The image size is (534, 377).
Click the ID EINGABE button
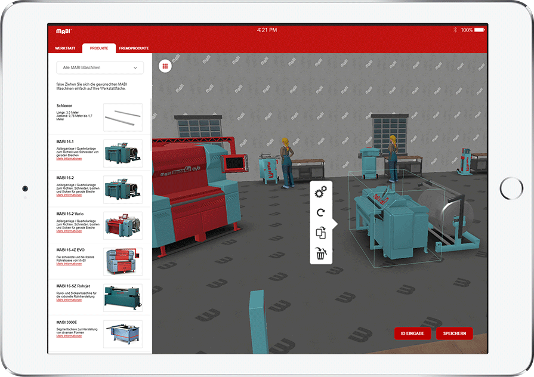pos(413,333)
